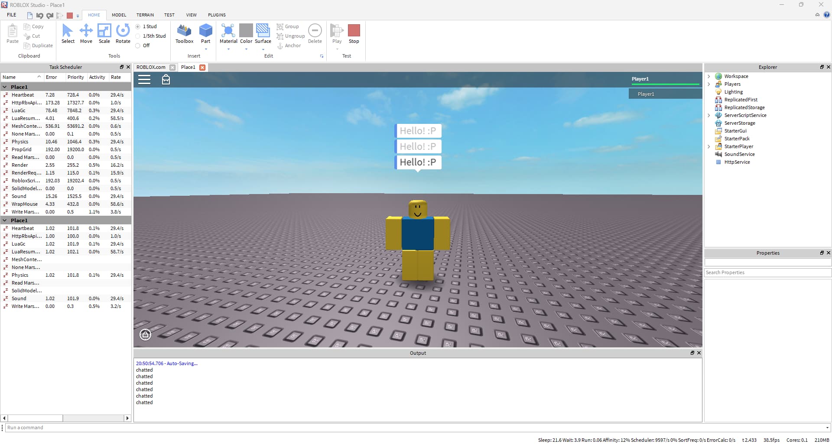Click the new file icon in quick access bar
This screenshot has height=447, width=832.
(30, 16)
